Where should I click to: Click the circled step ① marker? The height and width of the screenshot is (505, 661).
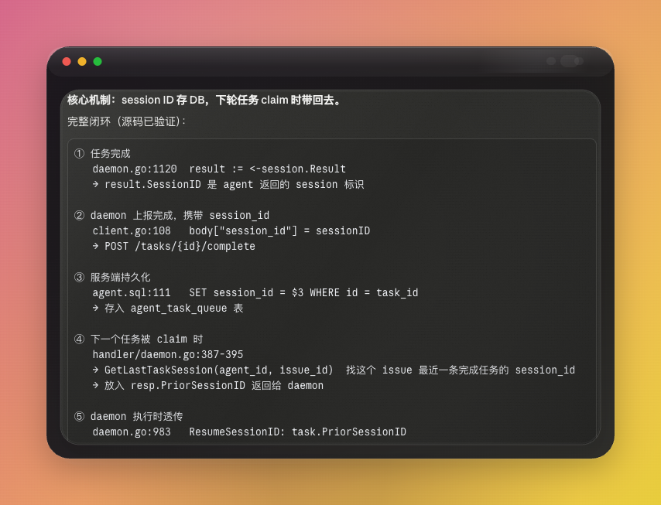[80, 153]
